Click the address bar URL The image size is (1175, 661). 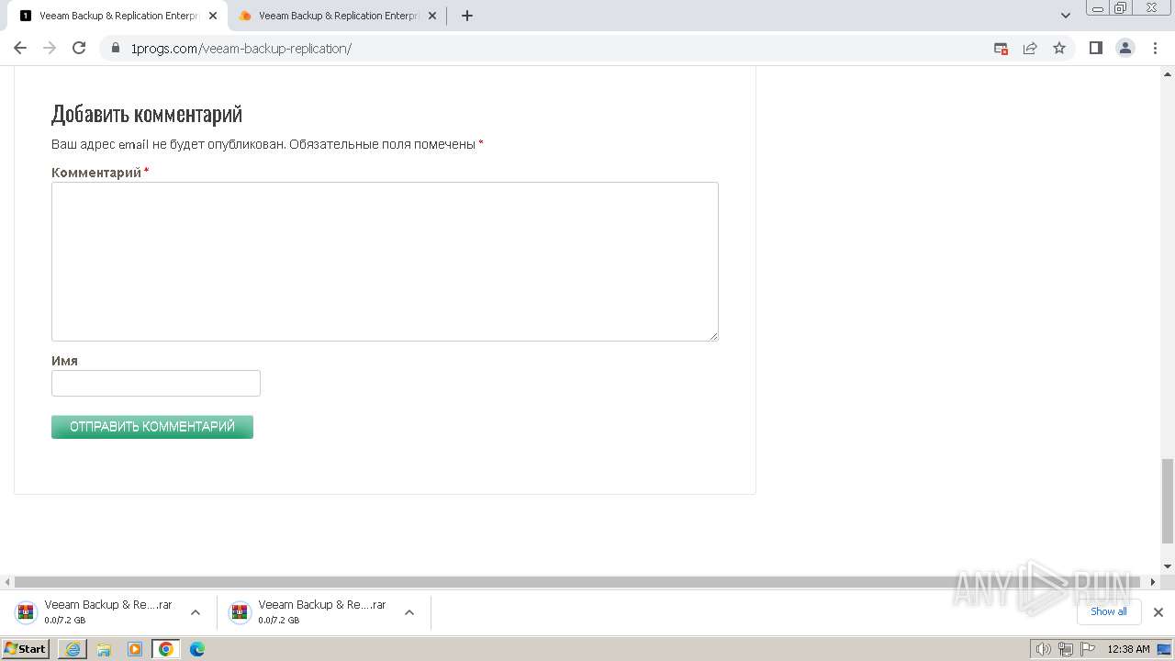[241, 49]
